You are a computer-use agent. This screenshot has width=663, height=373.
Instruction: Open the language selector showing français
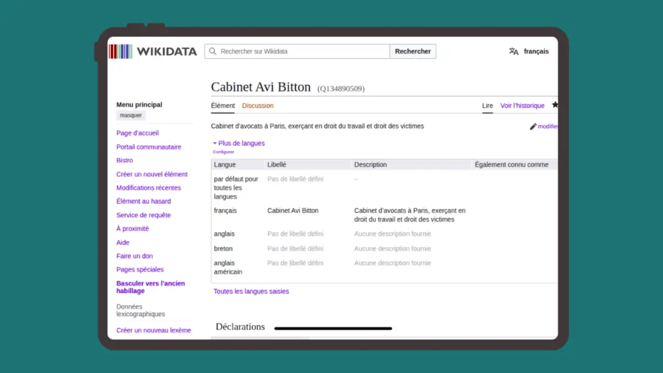529,51
